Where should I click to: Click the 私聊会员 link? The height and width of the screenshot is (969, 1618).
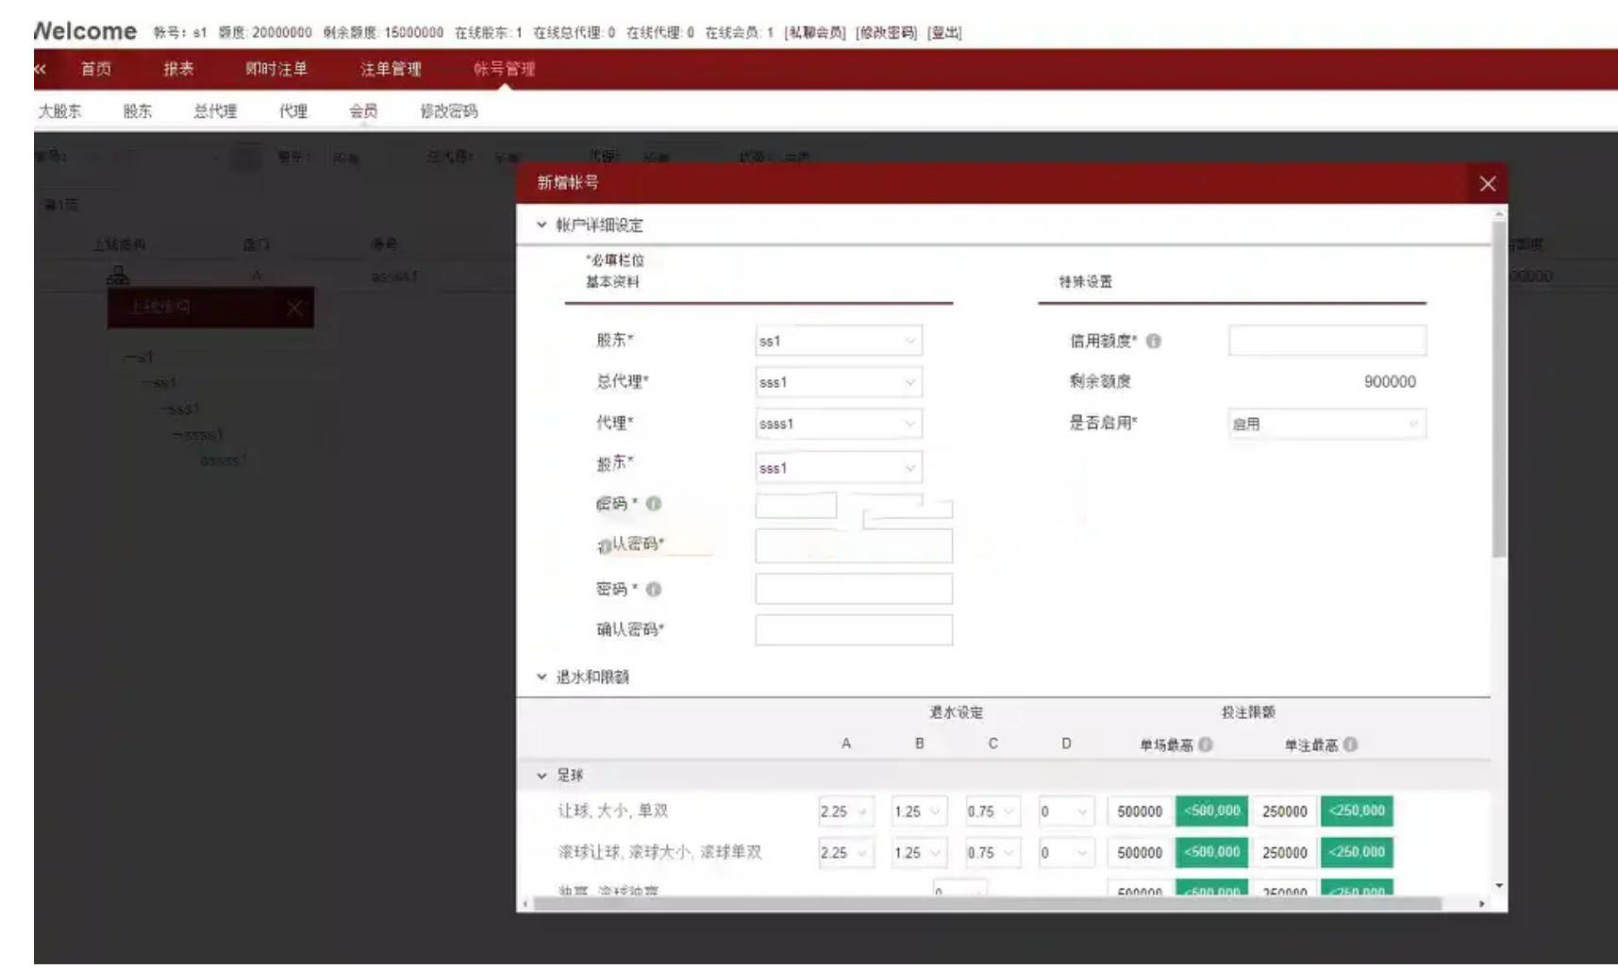(816, 32)
